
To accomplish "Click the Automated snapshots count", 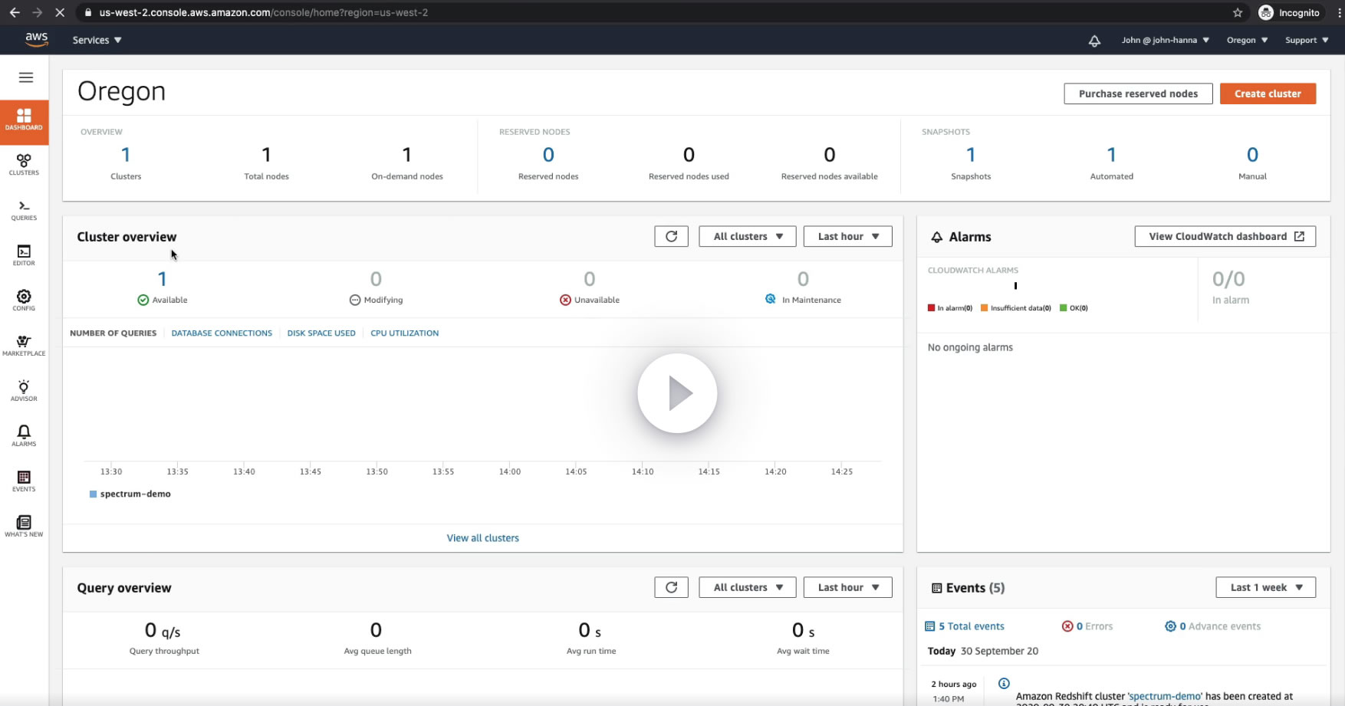I will click(x=1111, y=155).
